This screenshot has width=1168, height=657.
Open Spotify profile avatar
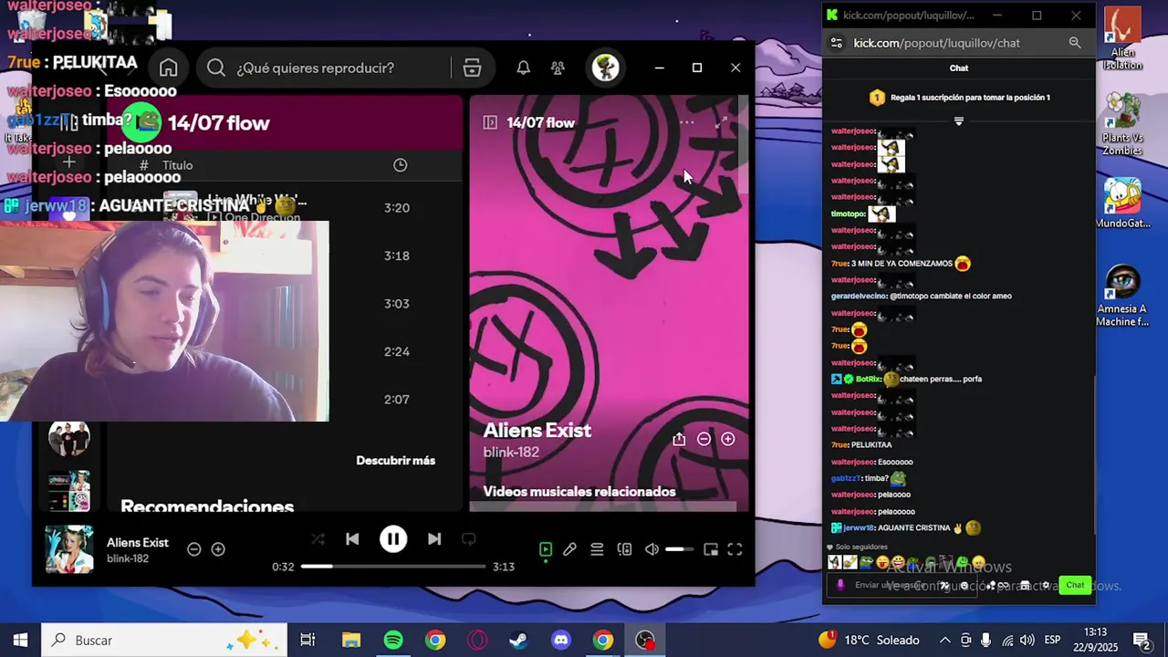click(x=605, y=68)
